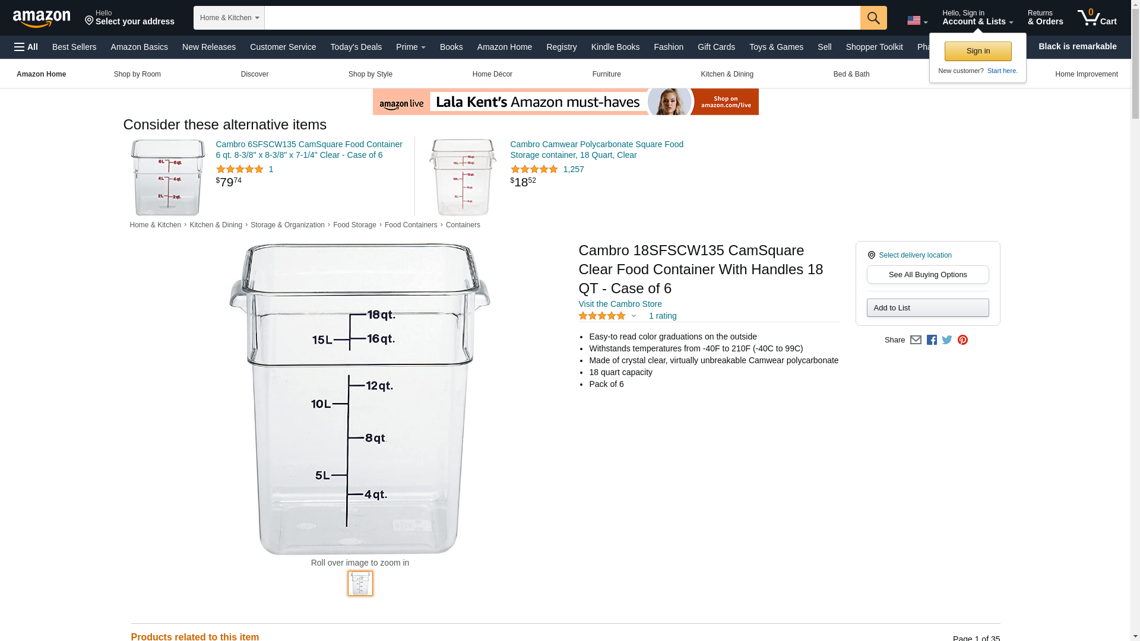The height and width of the screenshot is (641, 1140).
Task: Expand Home & Kitchen search category dropdown
Action: [229, 18]
